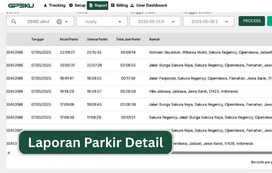272x173 pixels.
Task: Click left arrow of horizontal scrollbar
Action: [8, 153]
